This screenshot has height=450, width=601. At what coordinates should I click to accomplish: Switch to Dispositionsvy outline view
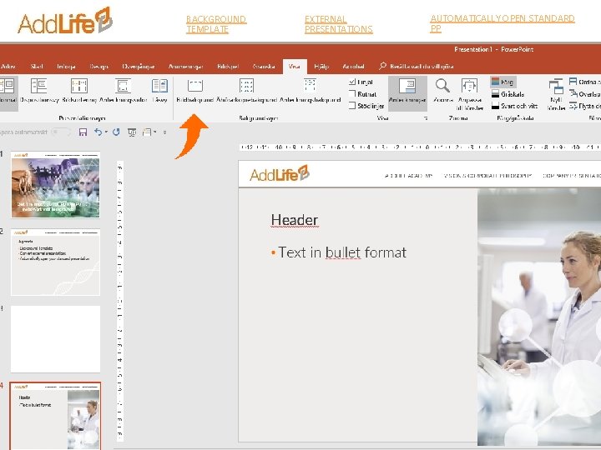pos(39,91)
